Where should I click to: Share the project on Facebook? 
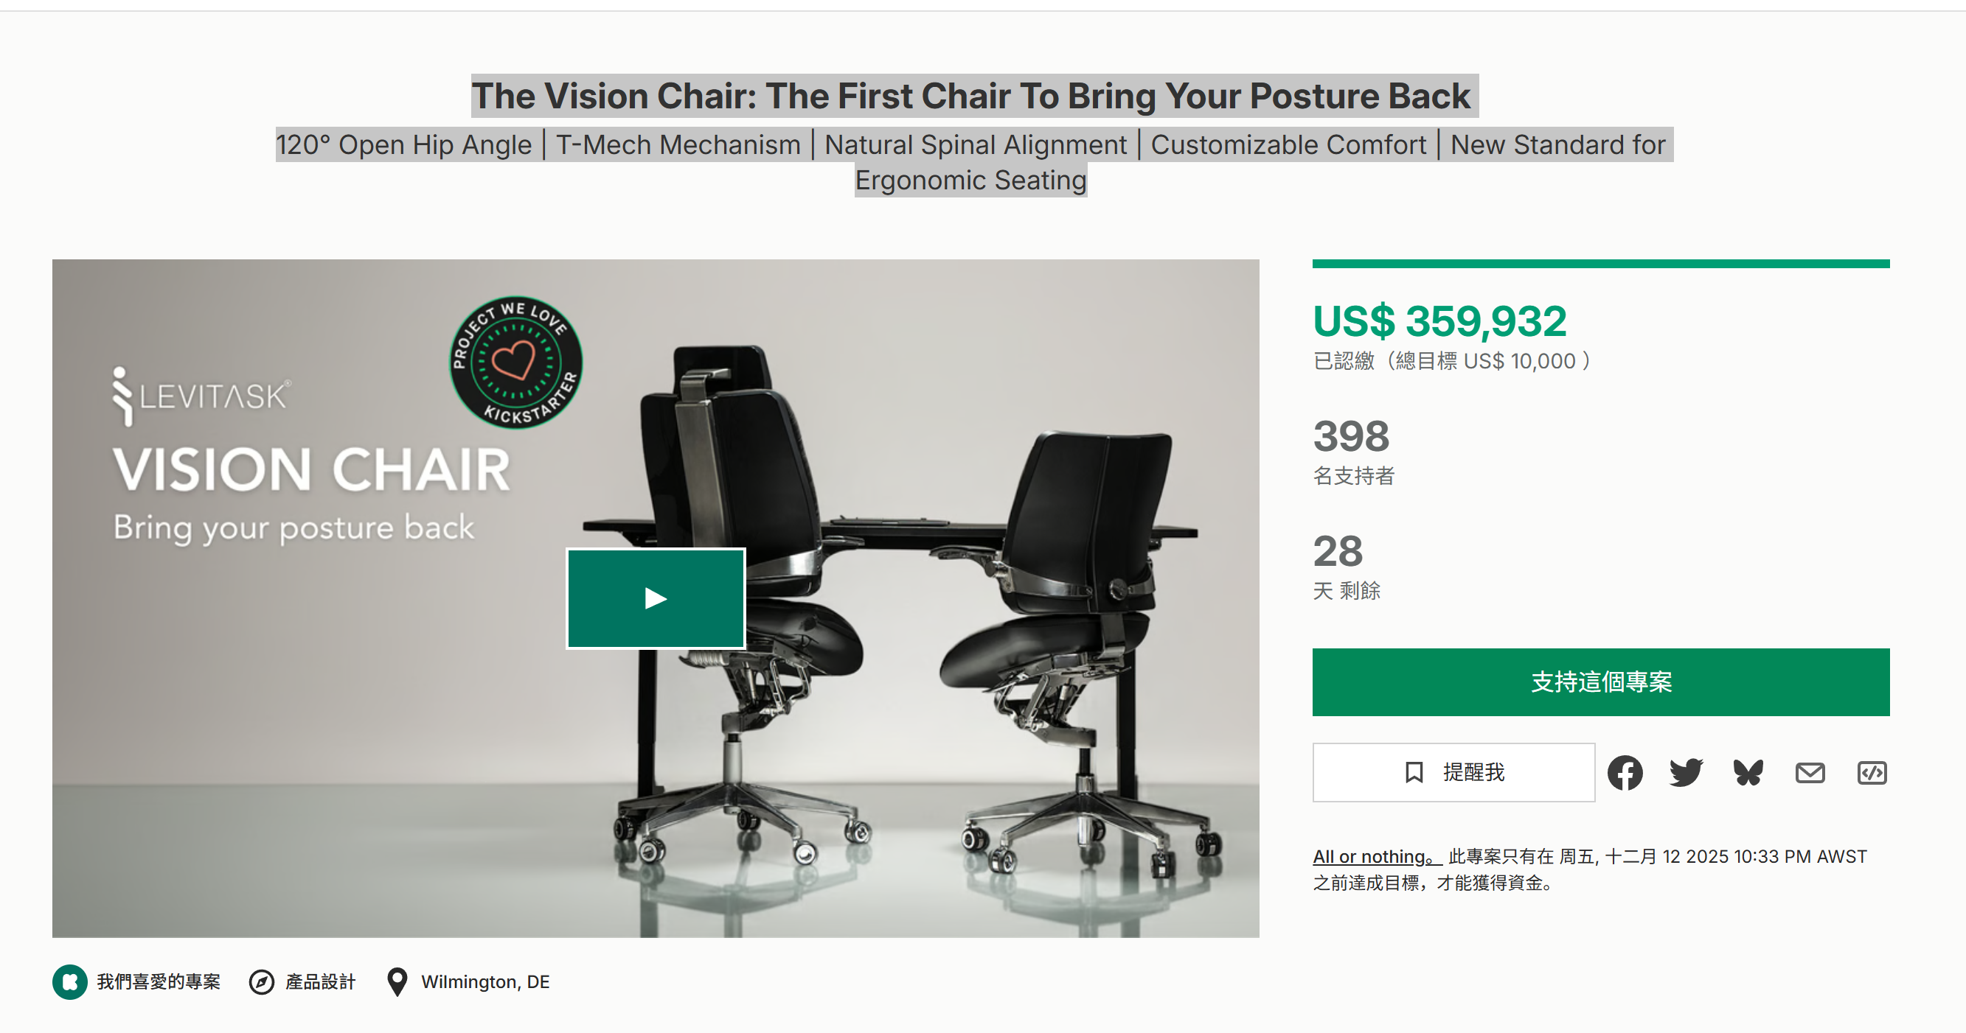(1625, 772)
